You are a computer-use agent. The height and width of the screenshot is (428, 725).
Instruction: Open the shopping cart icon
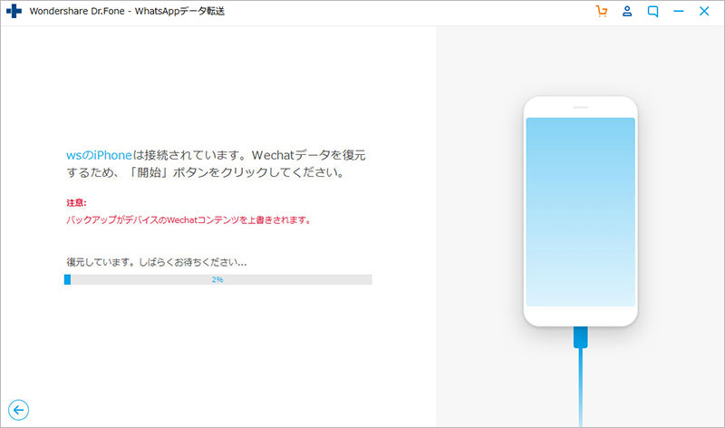pyautogui.click(x=602, y=11)
